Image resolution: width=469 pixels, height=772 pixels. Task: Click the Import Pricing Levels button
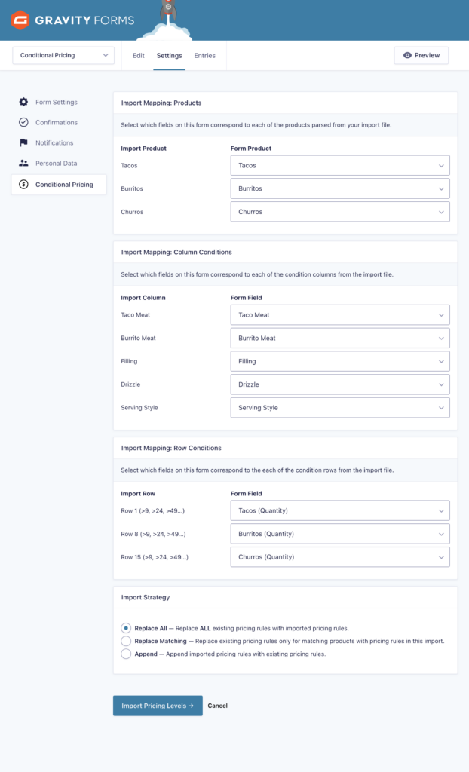pyautogui.click(x=157, y=706)
